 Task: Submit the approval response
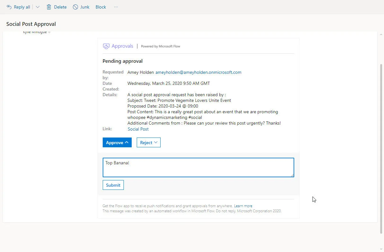(113, 185)
